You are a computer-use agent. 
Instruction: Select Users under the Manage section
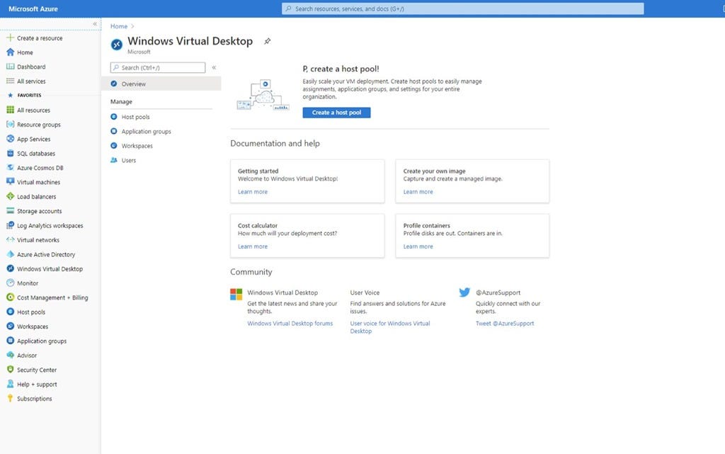(127, 161)
